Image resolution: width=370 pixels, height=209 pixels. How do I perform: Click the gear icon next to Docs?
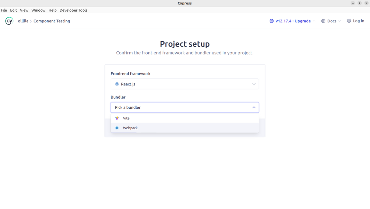323,21
